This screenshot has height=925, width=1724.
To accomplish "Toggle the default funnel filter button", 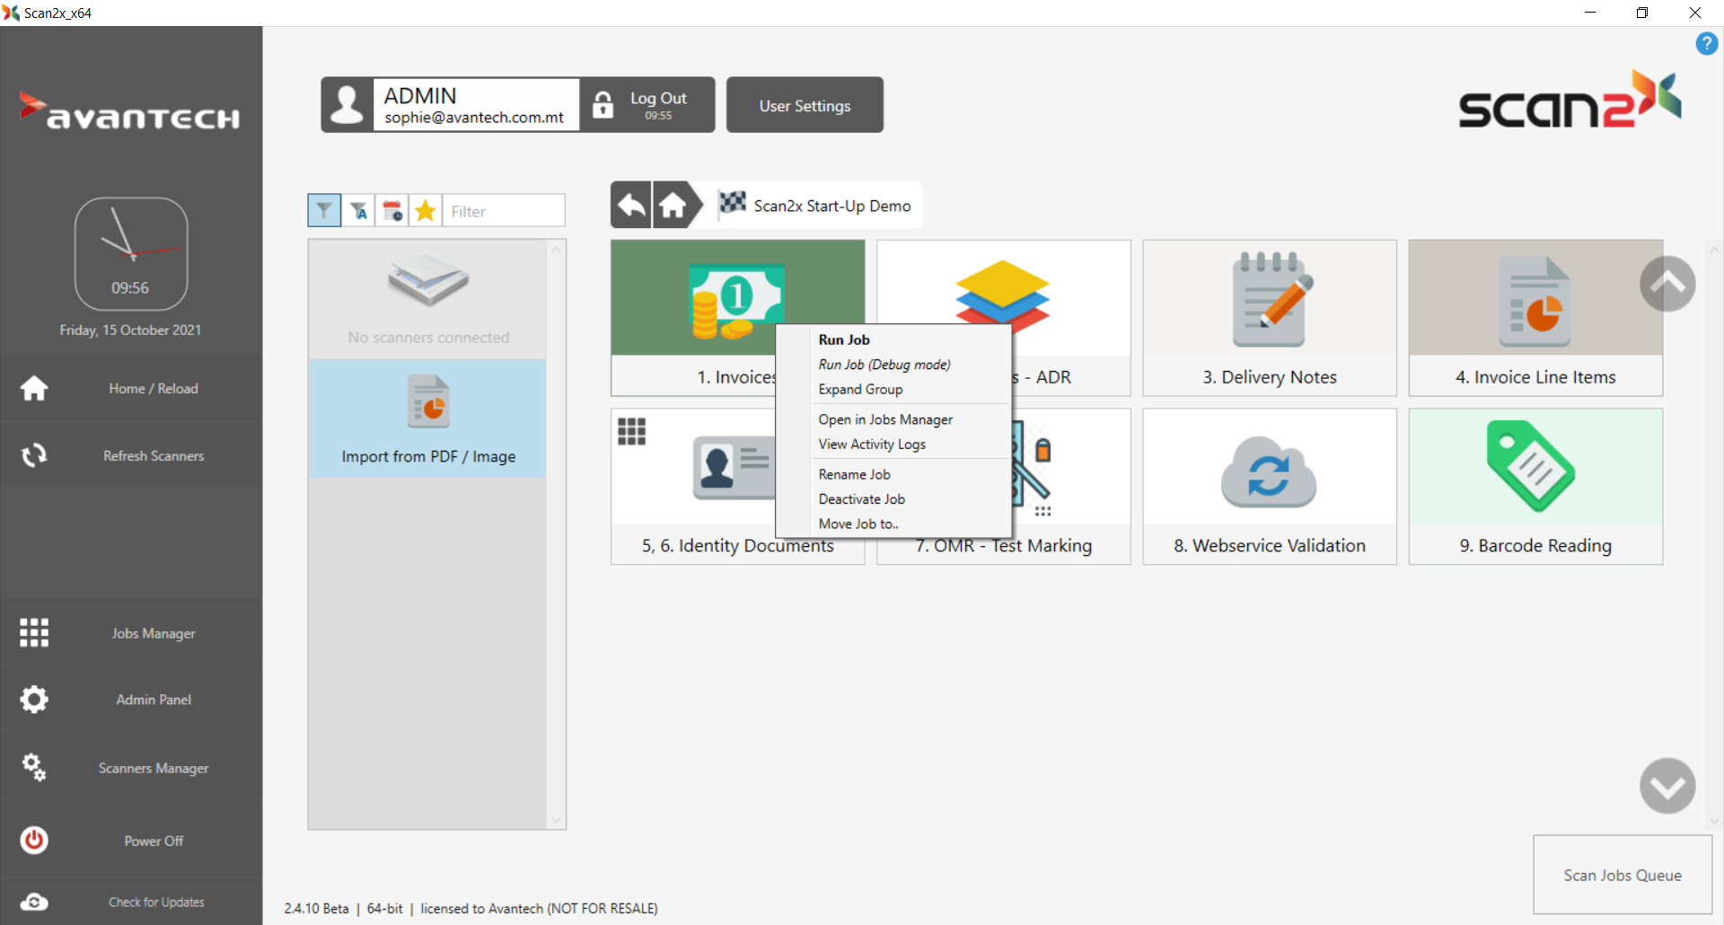I will pyautogui.click(x=324, y=211).
